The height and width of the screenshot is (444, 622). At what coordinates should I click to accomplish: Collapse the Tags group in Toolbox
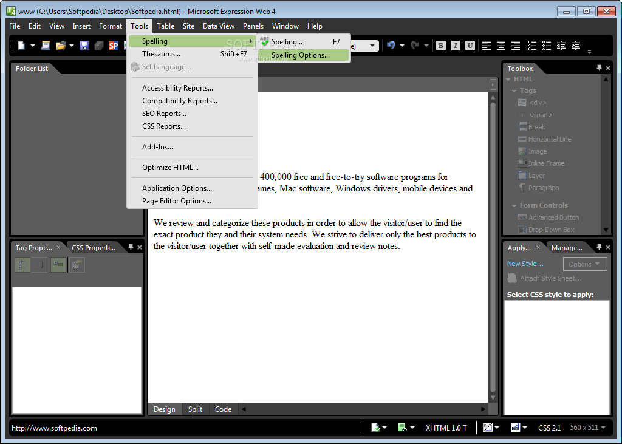(x=514, y=91)
